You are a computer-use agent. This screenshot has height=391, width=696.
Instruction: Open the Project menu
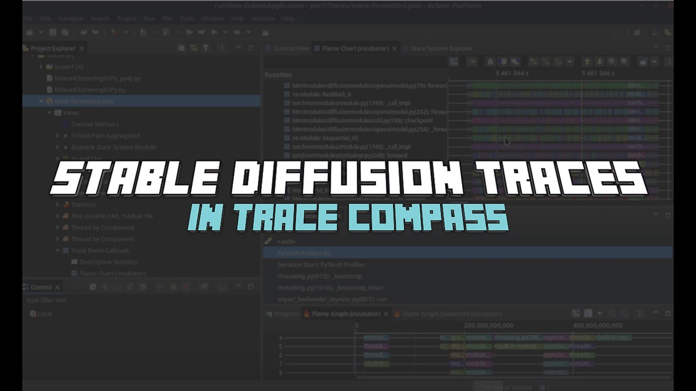127,18
